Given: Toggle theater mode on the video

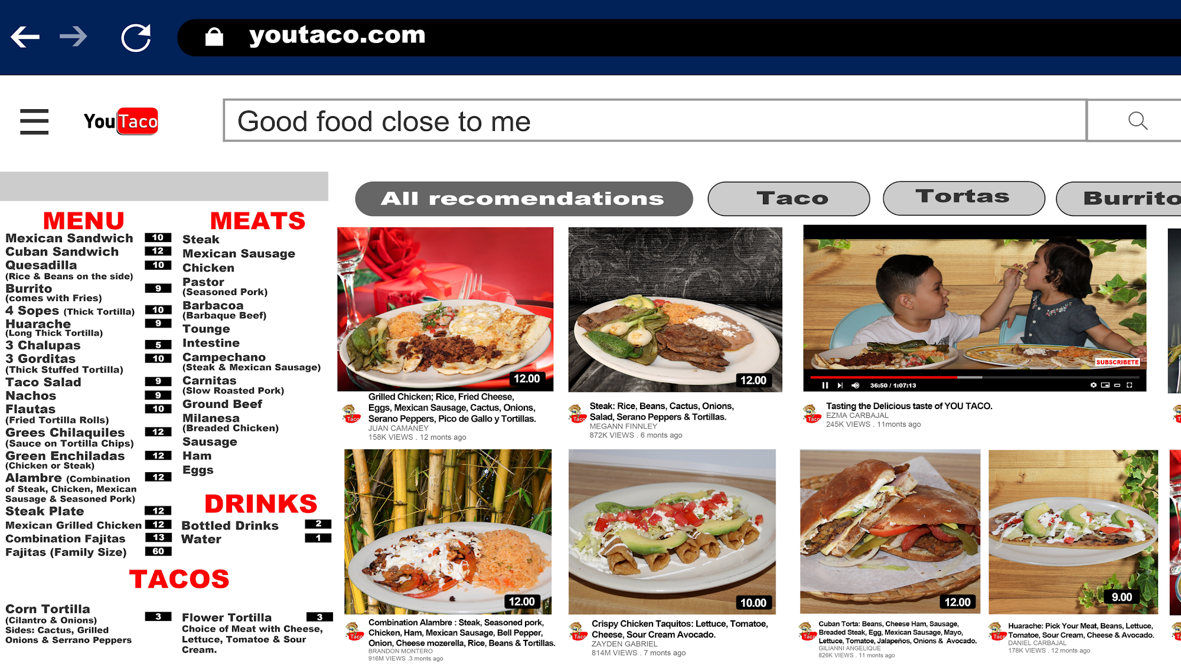Looking at the screenshot, I should point(1117,385).
